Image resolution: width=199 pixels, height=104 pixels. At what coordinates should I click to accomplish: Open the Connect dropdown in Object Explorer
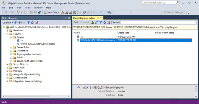tap(8, 23)
